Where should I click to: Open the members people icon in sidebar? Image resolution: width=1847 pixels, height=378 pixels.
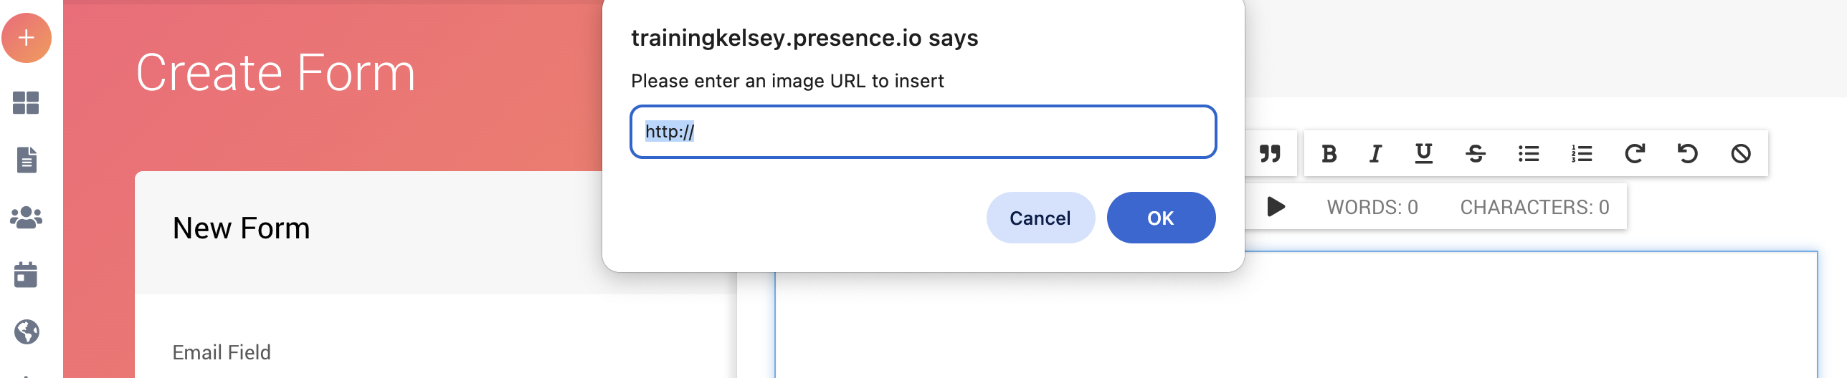click(x=27, y=217)
